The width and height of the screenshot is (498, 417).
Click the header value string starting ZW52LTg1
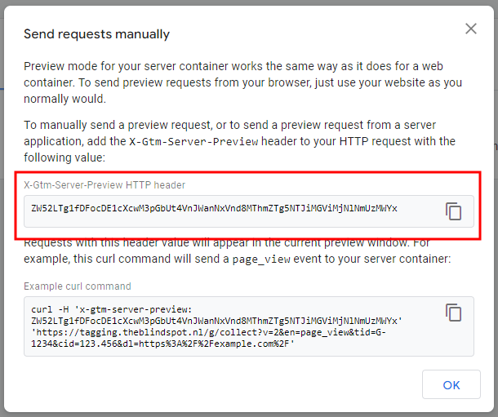click(214, 209)
